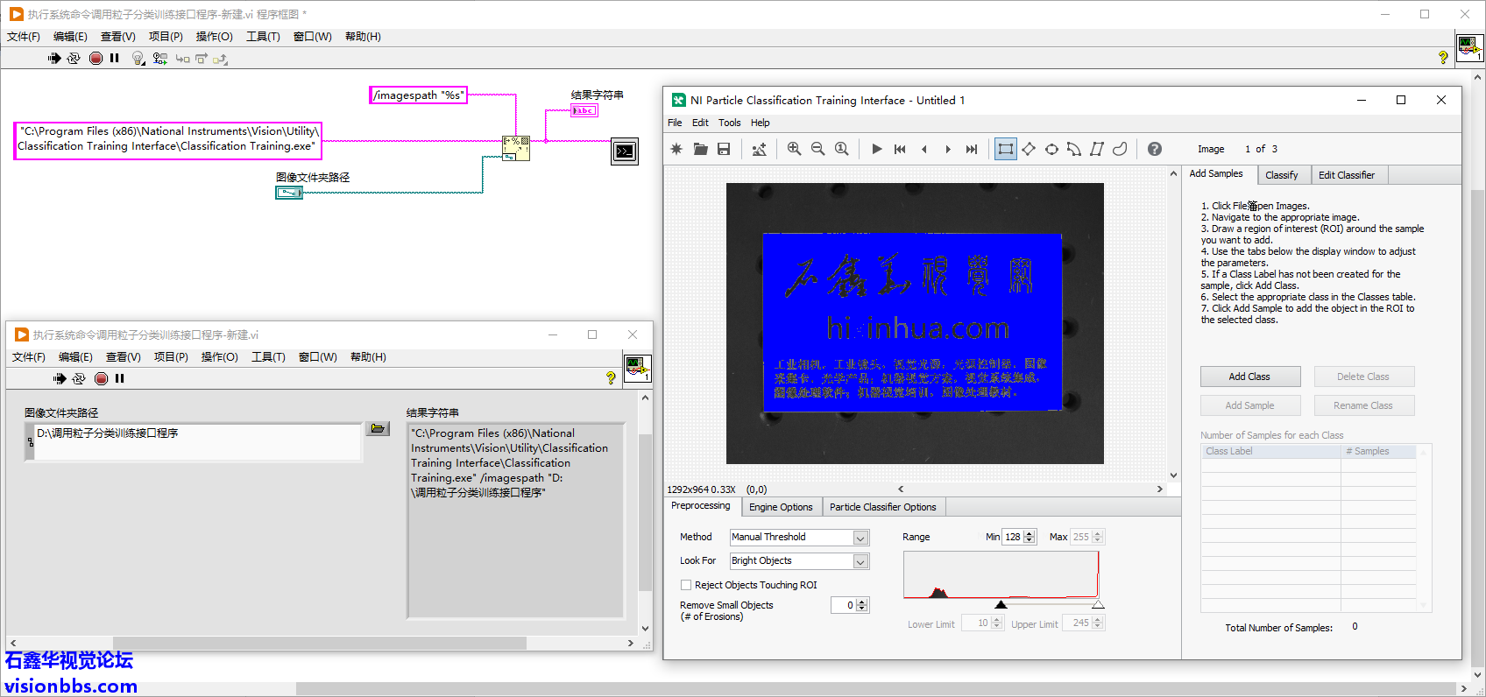Open the Engine Options tab
The width and height of the screenshot is (1486, 697).
(x=780, y=507)
